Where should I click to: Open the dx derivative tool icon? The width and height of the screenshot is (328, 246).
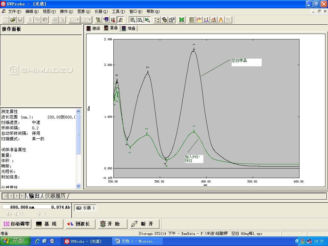click(199, 20)
